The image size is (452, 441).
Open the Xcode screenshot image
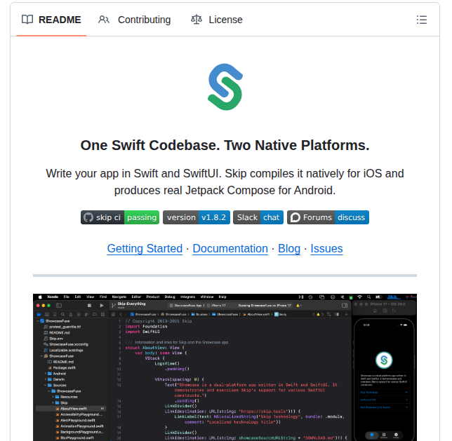coord(225,367)
